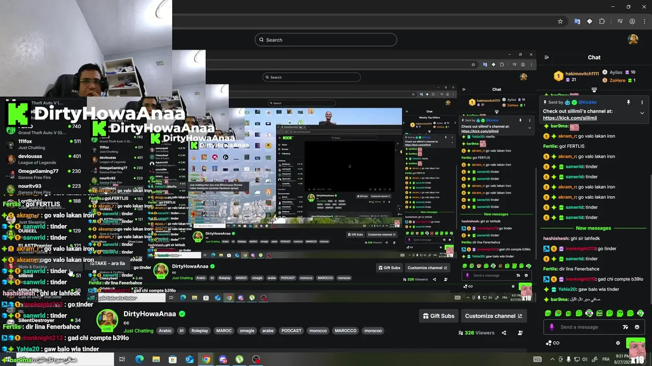Image resolution: width=652 pixels, height=366 pixels.
Task: Toggle the pin on Kicklet's message
Action: tap(629, 102)
